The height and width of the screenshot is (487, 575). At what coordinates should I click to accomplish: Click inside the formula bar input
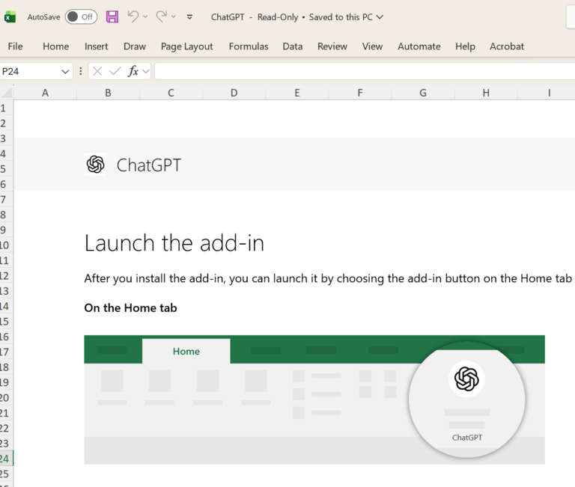click(x=365, y=71)
